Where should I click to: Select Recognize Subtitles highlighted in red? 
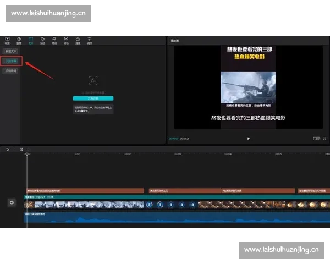click(x=11, y=61)
